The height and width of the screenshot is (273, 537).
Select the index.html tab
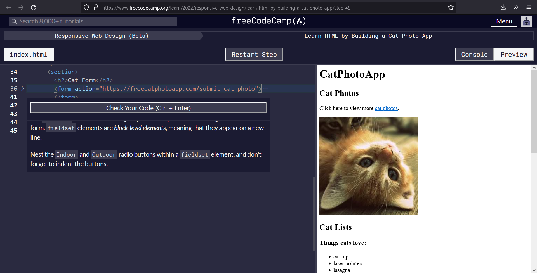click(x=28, y=54)
